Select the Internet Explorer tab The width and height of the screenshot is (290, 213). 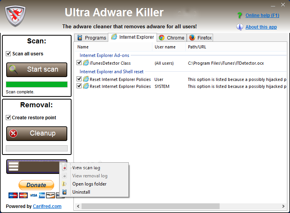[x=132, y=37]
